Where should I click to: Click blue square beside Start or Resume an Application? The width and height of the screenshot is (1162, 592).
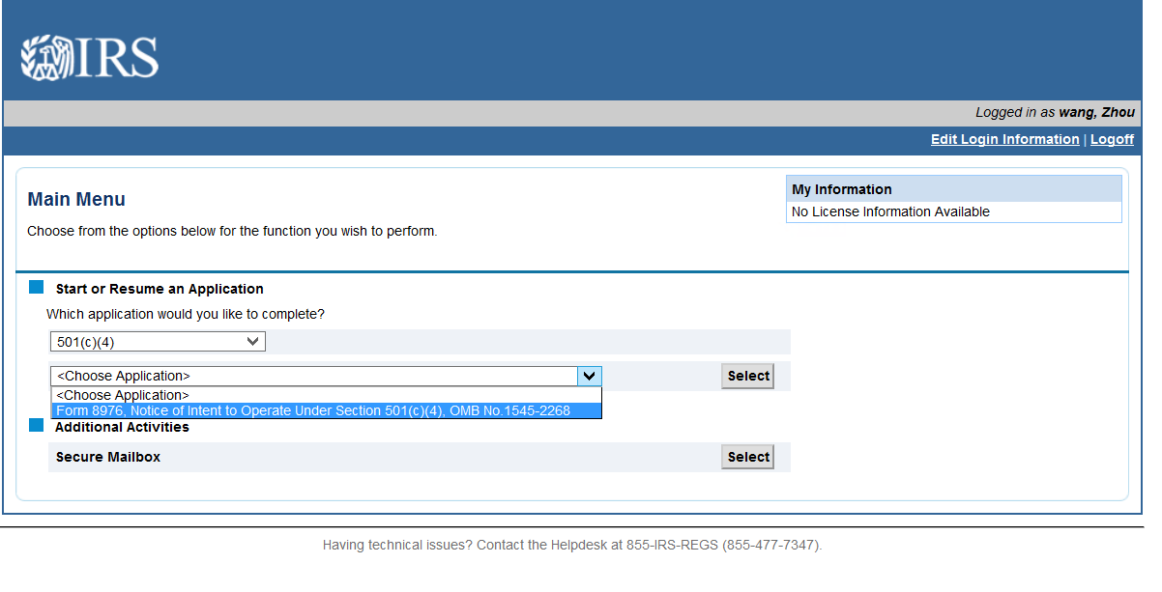[x=37, y=287]
